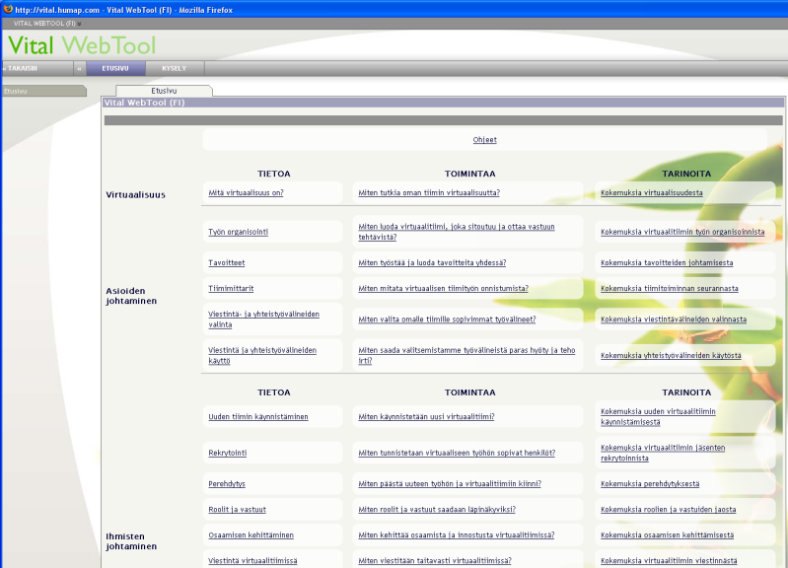Open 'Kokemuksia uuden virtuaalitiimin käynnistämisestä'
This screenshot has width=788, height=568.
tap(658, 417)
